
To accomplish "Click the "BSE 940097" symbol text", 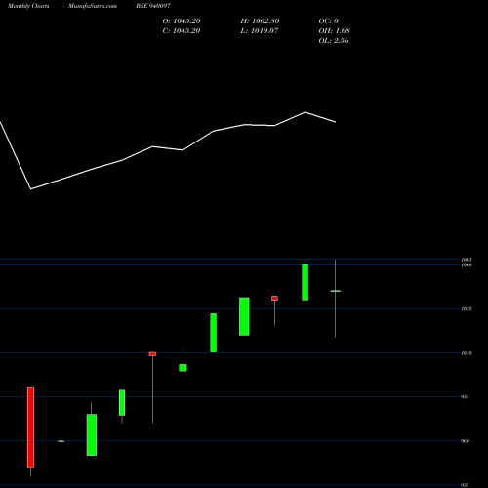I will [x=153, y=6].
